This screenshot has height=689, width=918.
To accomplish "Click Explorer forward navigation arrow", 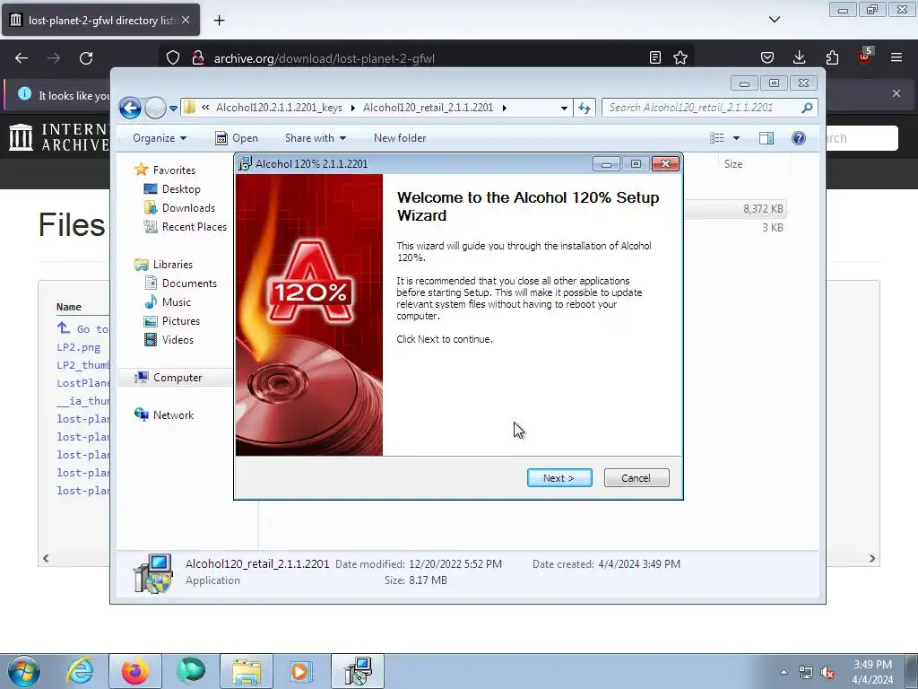I will (155, 108).
